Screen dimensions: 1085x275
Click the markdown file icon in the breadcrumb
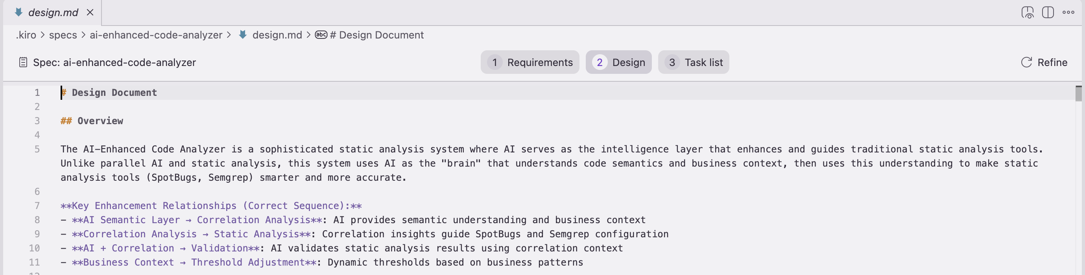coord(243,35)
